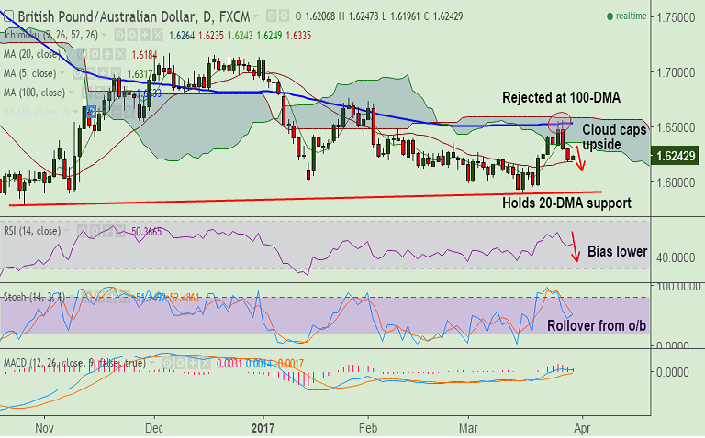705x438 pixels.
Task: Toggle visibility eye for the GBP/AUD symbol
Action: [x=271, y=16]
